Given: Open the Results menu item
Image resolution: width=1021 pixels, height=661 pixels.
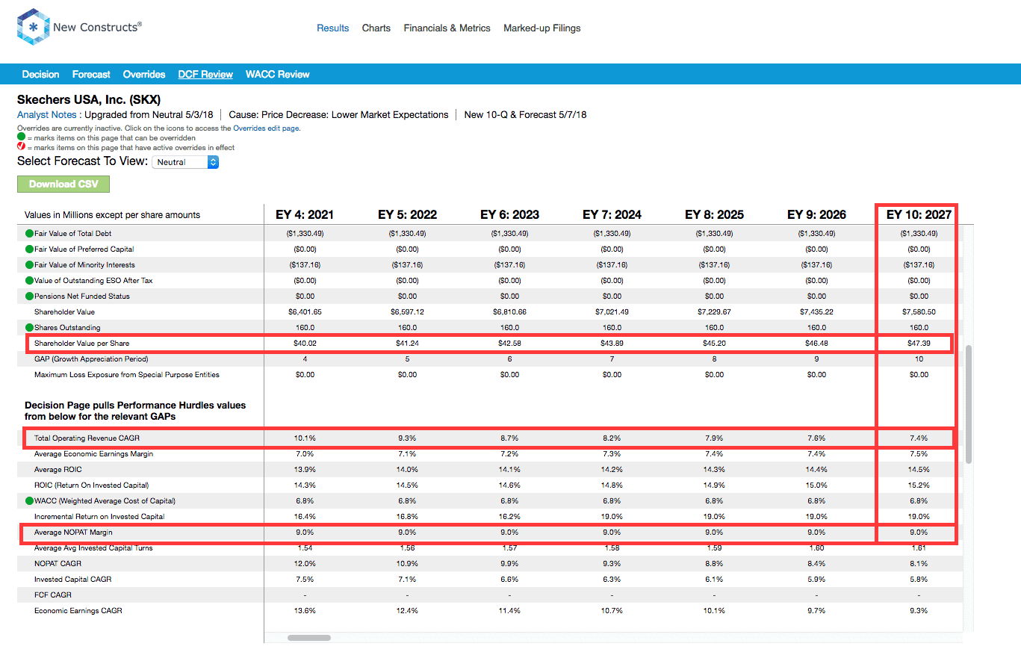Looking at the screenshot, I should [x=333, y=28].
